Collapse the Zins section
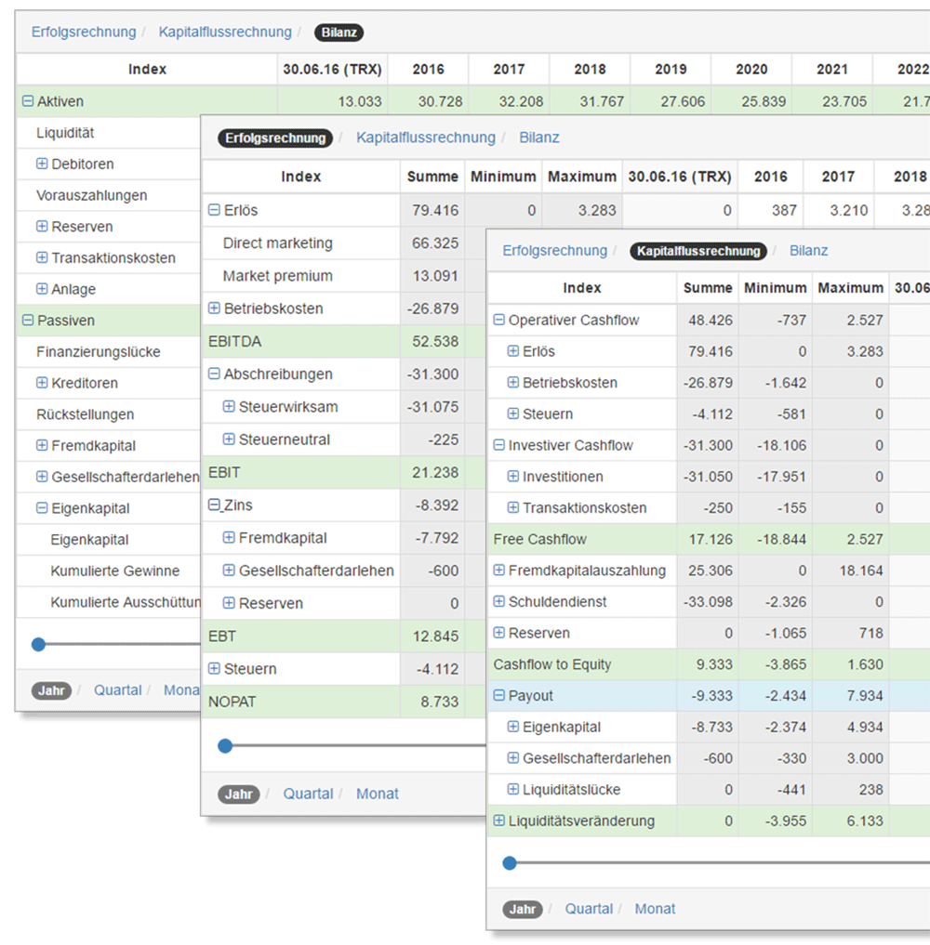Viewport: 930px width, 945px height. pos(215,505)
